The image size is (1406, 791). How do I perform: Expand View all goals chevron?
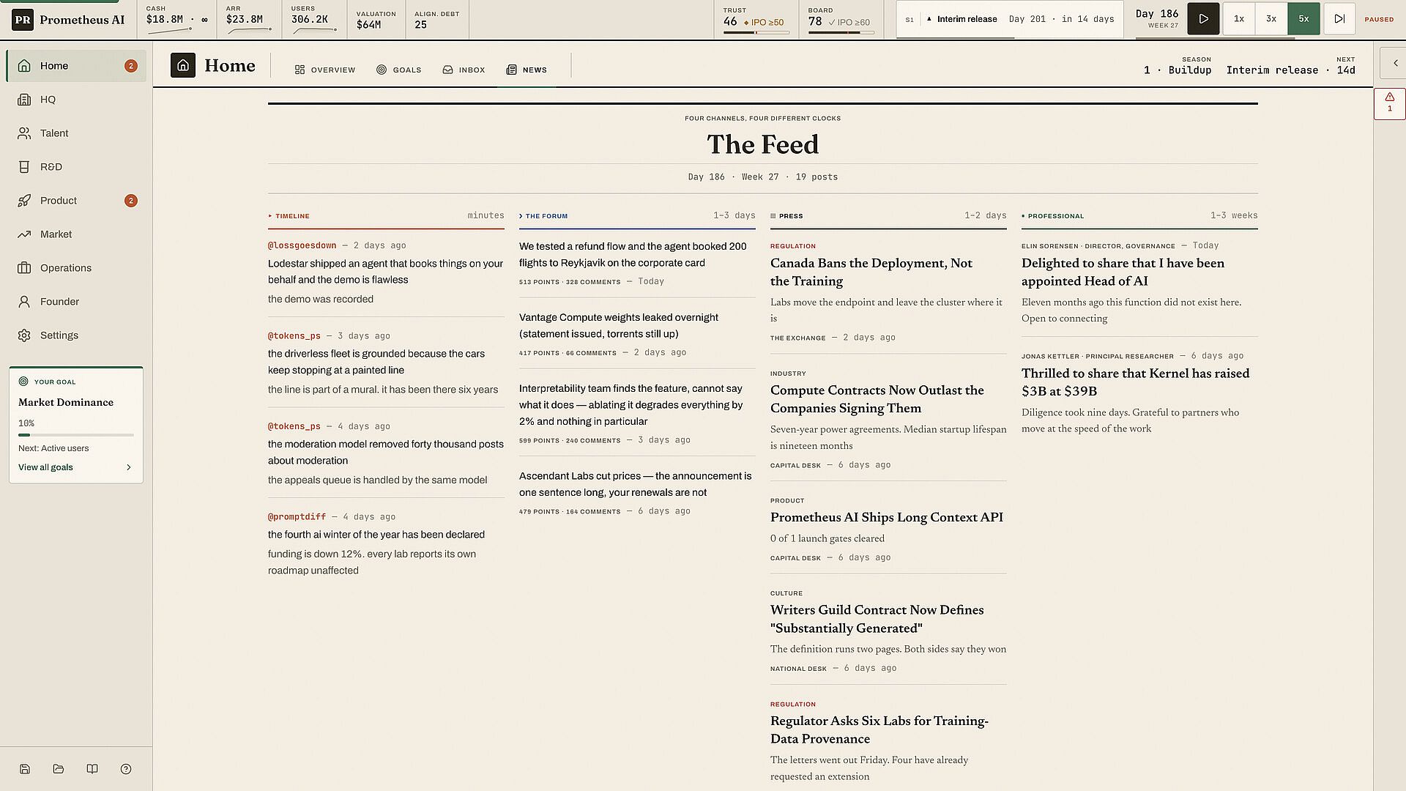click(129, 467)
